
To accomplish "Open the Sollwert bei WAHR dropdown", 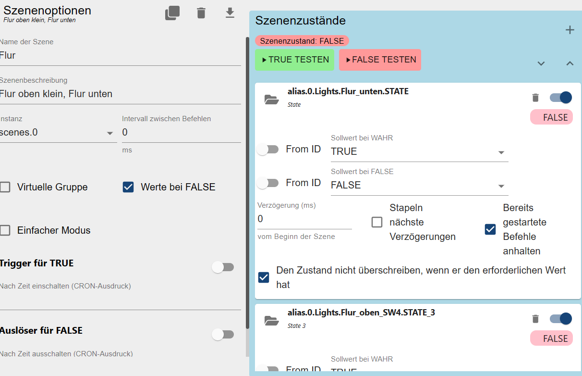I will [419, 152].
